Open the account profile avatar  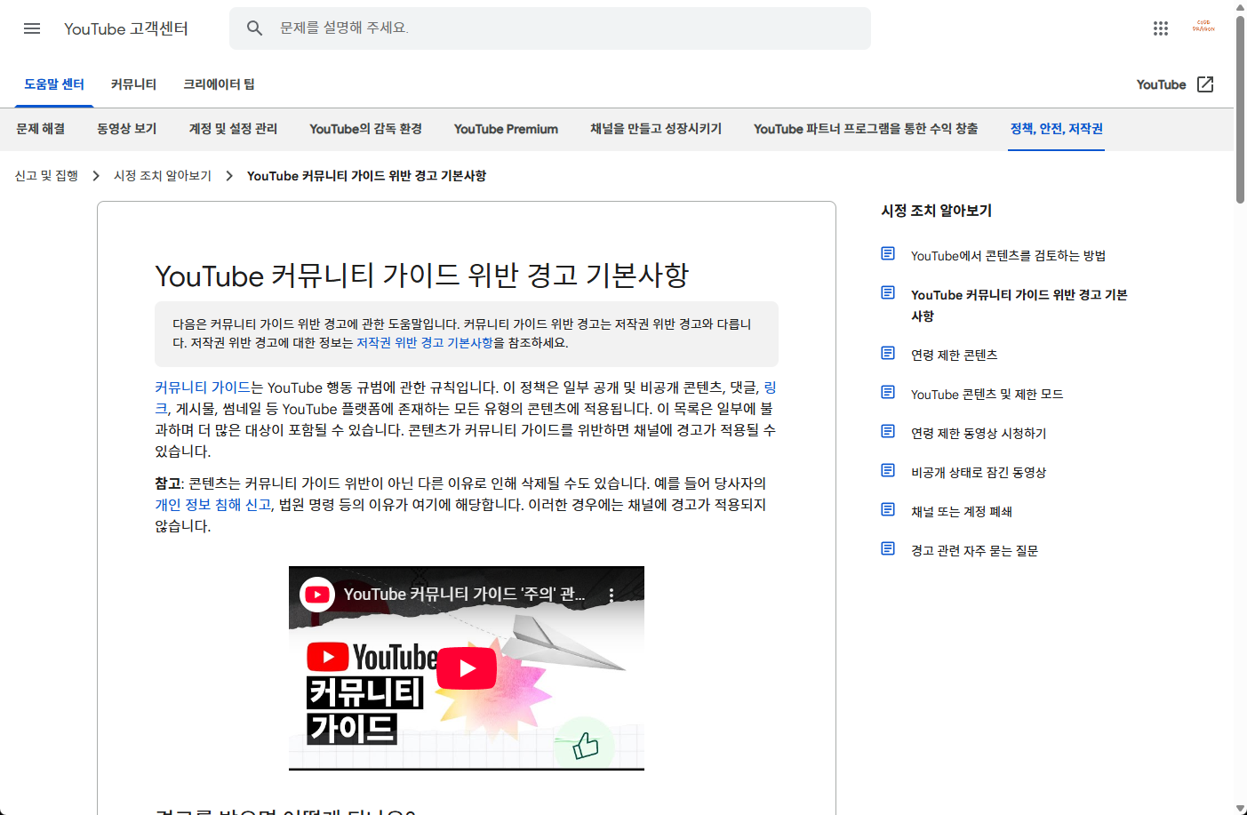pos(1203,27)
